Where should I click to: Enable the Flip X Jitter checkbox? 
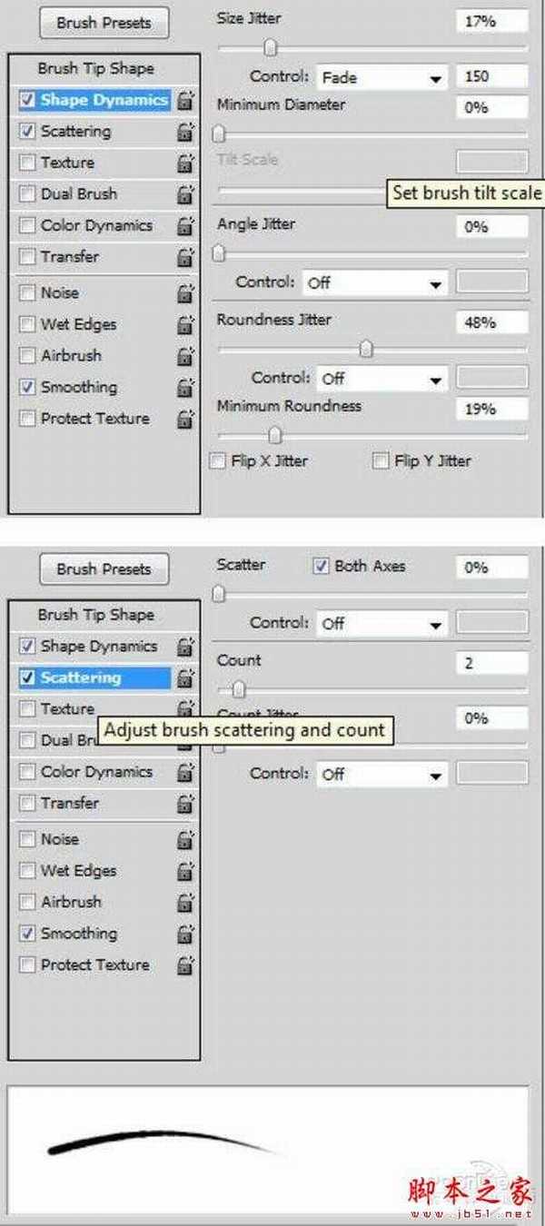[x=217, y=461]
